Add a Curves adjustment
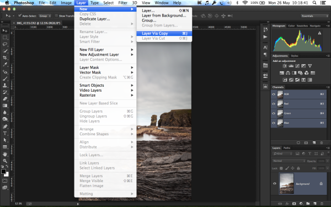Viewport: 331px width, 207px height. [297, 66]
